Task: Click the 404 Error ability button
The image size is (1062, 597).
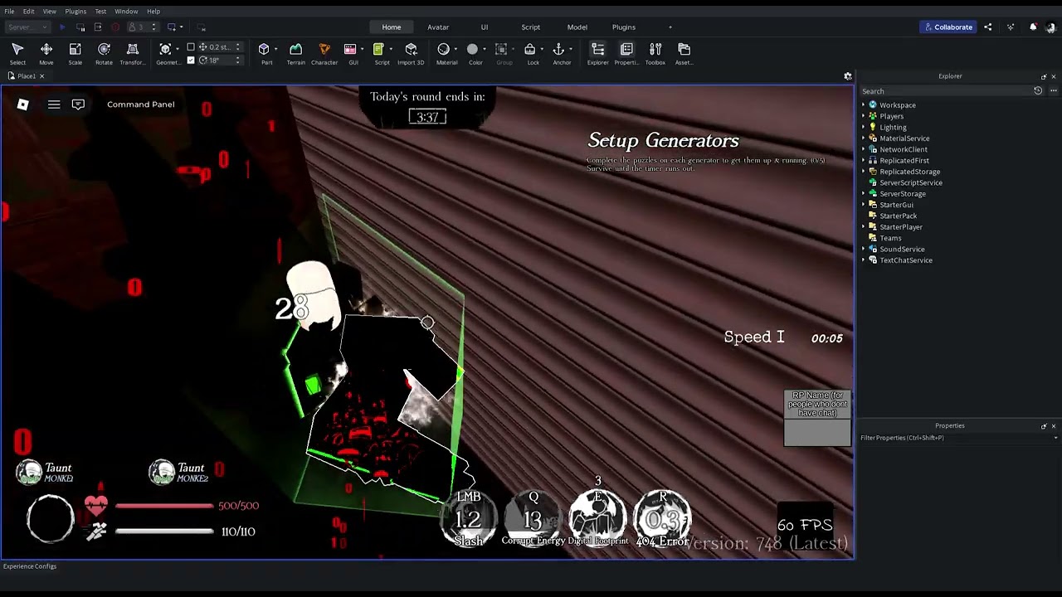Action: [x=663, y=519]
